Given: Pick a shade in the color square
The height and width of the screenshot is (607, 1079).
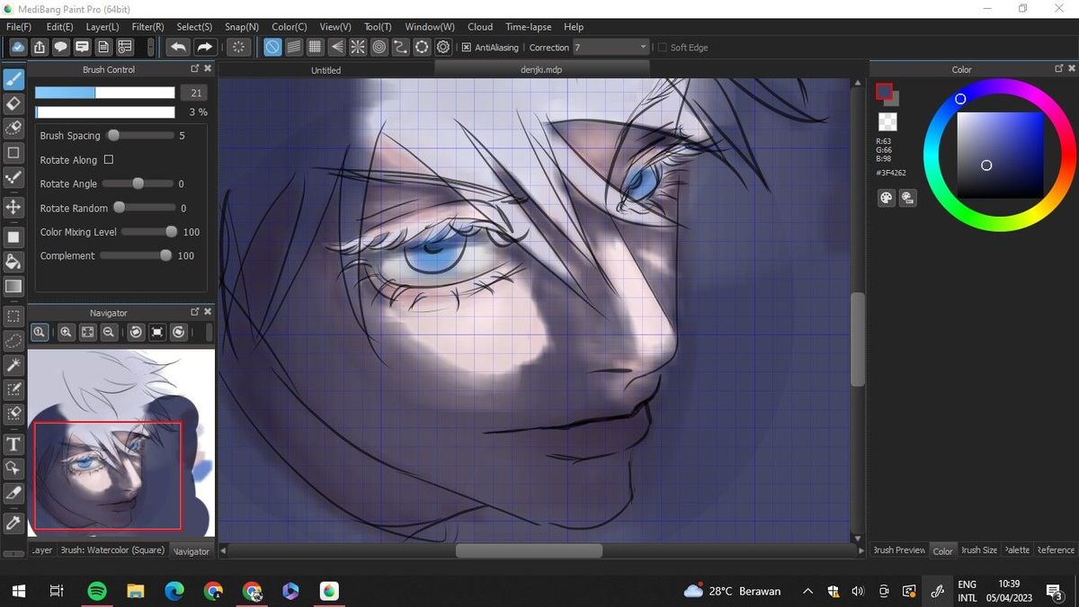Looking at the screenshot, I should coord(1000,155).
